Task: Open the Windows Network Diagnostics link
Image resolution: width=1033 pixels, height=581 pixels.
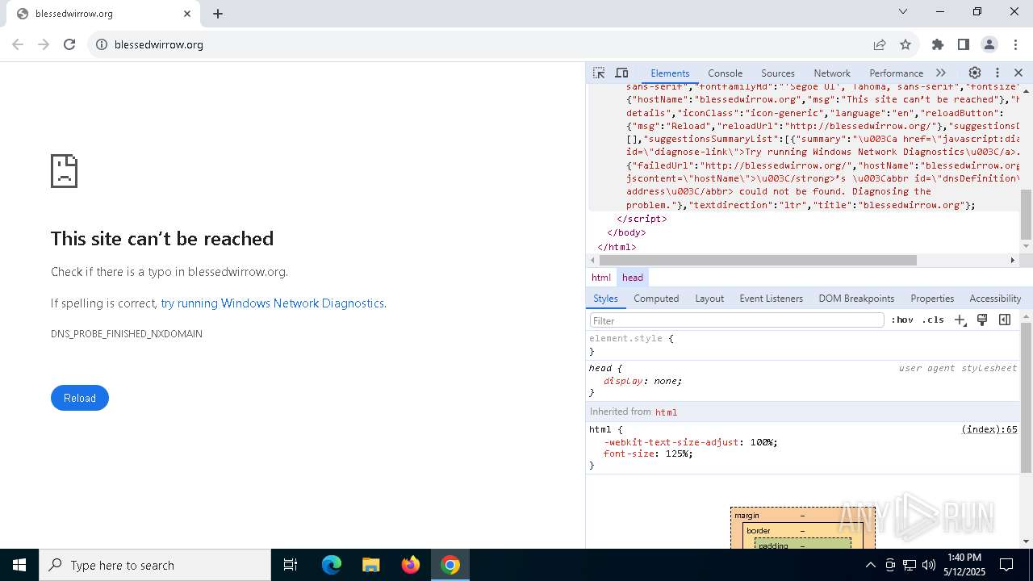Action: (x=272, y=303)
